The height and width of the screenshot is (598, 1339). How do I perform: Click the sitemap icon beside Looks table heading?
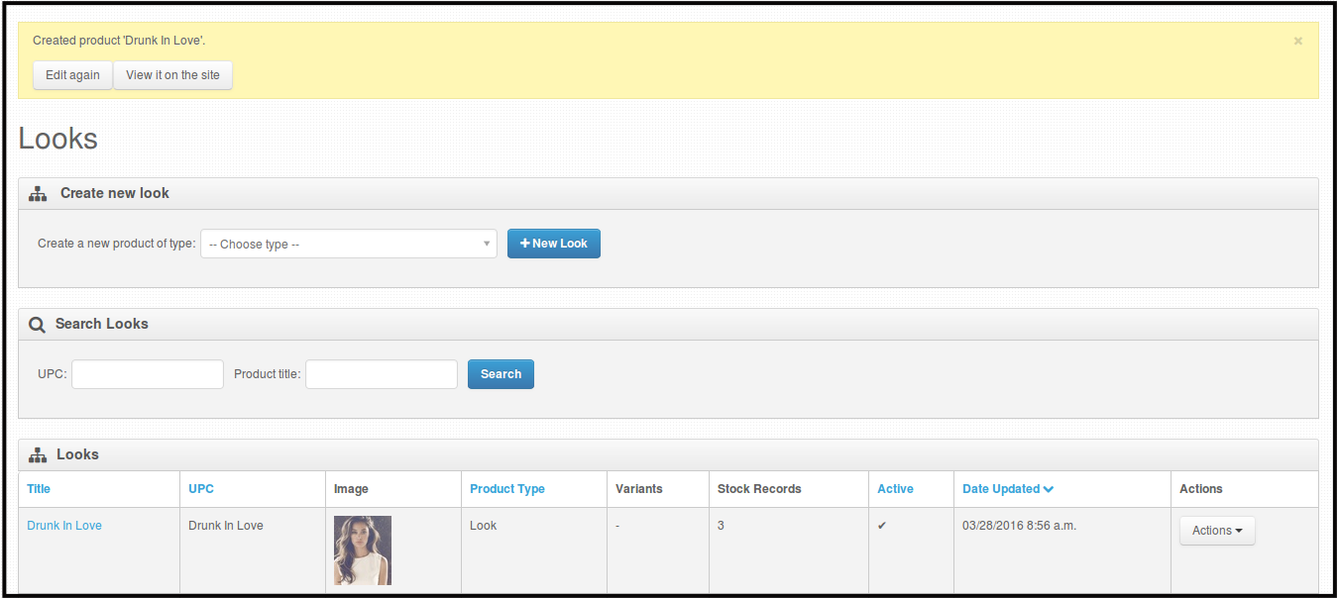38,455
